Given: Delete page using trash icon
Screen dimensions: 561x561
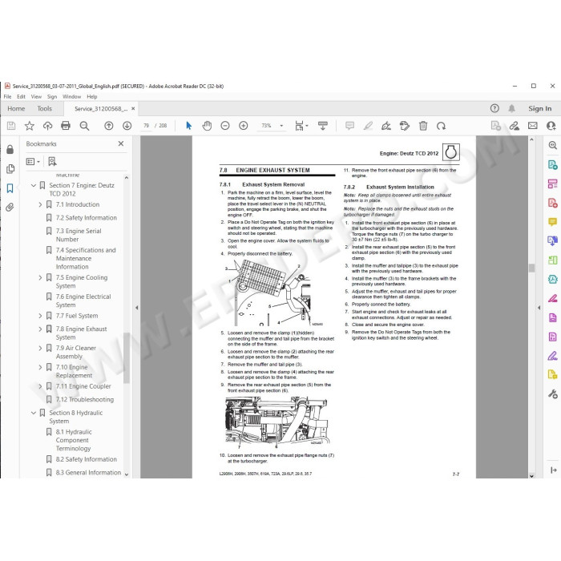Looking at the screenshot, I should pyautogui.click(x=423, y=126).
